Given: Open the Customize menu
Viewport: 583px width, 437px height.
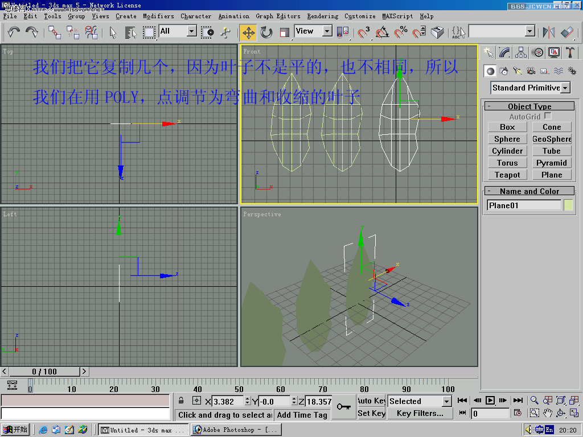Looking at the screenshot, I should click(360, 16).
